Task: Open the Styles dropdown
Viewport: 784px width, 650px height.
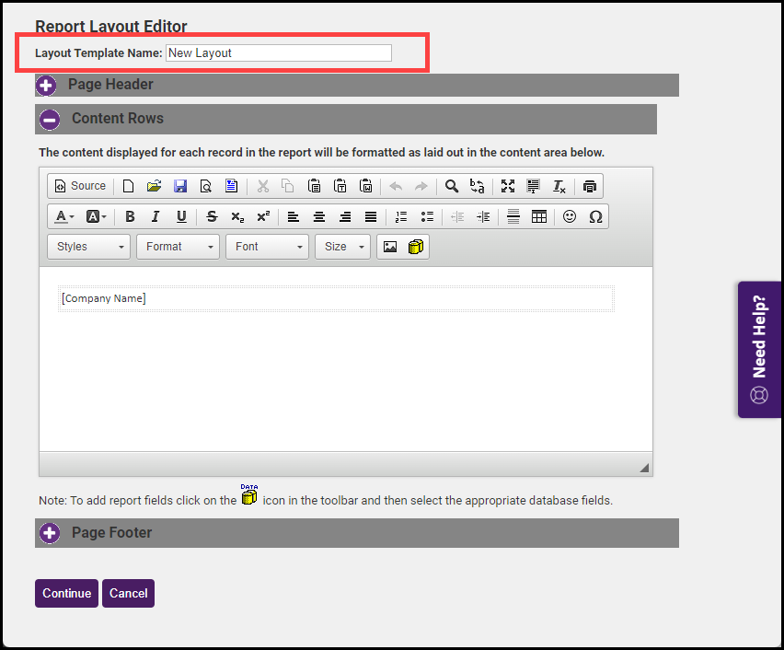Action: (89, 247)
